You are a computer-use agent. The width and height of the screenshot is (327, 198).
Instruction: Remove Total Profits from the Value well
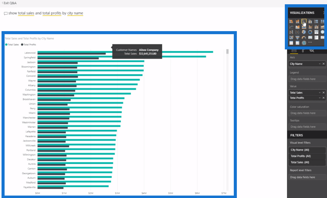point(323,98)
